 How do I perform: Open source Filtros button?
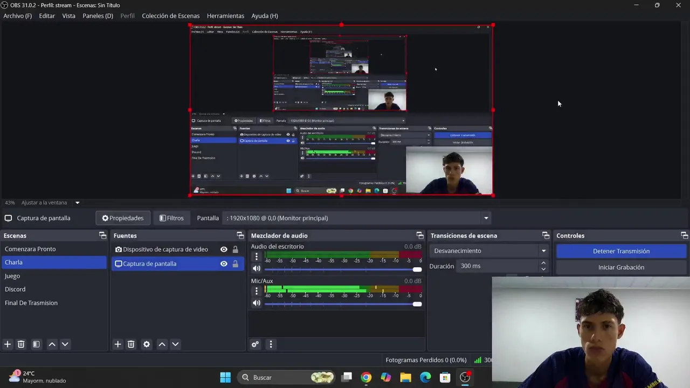pyautogui.click(x=171, y=218)
